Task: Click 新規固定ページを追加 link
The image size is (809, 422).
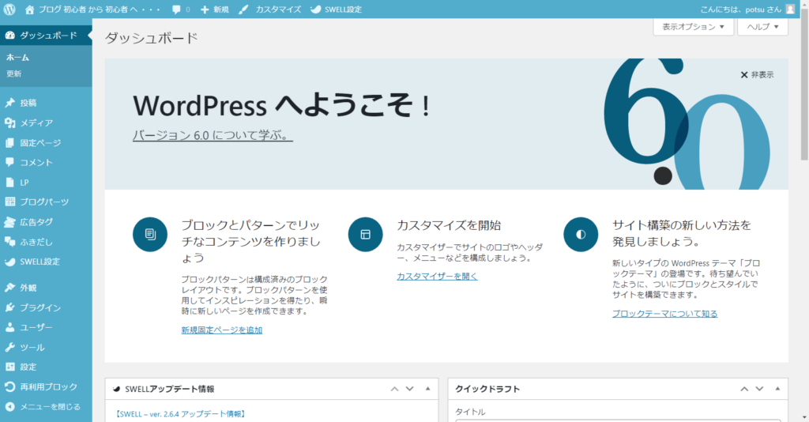Action: 221,330
